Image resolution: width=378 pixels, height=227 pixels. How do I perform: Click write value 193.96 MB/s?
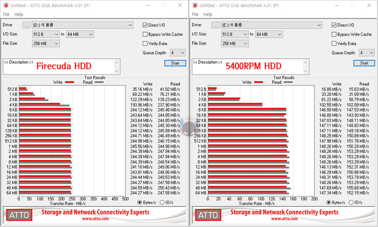pyautogui.click(x=141, y=105)
